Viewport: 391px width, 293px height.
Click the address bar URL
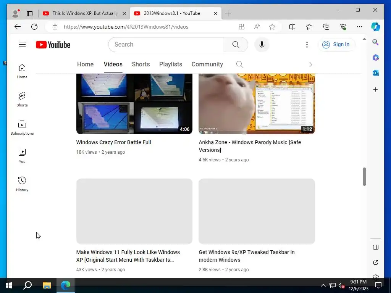point(126,27)
